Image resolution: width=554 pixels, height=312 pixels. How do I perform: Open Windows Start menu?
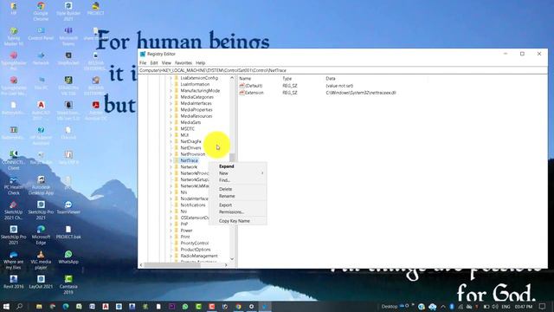6,306
